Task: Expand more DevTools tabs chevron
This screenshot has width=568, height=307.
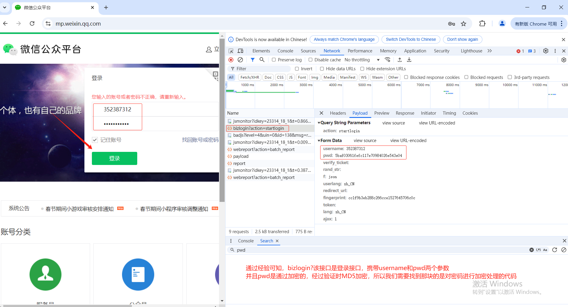Action: point(490,51)
